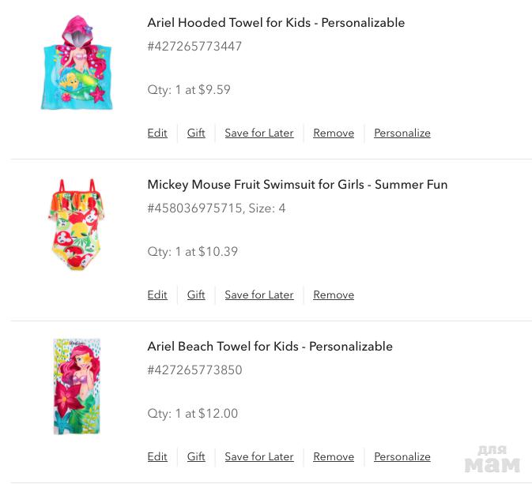Open the Ariel Hooded Towel product title
Viewport: 532px width, 484px height.
pyautogui.click(x=276, y=23)
